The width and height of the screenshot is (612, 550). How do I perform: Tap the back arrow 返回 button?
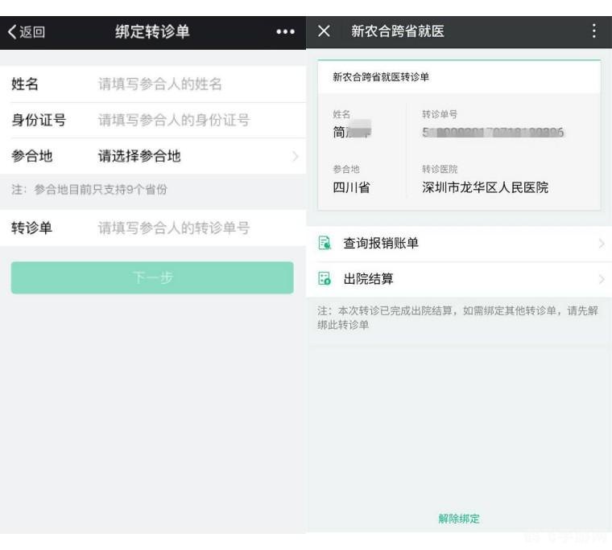[27, 32]
